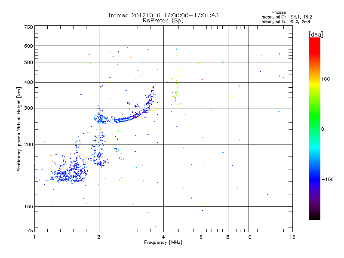Screen dimensions: 344x258
Task: Click the x-axis '4' tick label
Action: [163, 237]
